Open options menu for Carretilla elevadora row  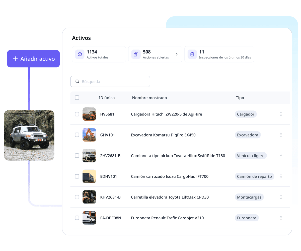click(281, 197)
